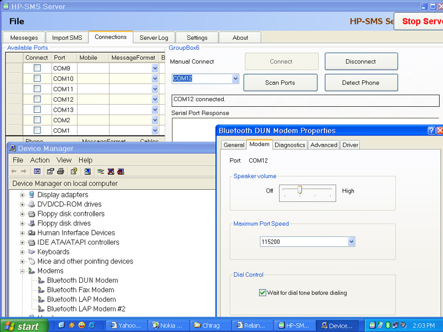Expand the Display adapters node
Screen dimensions: 443x332
[22, 195]
